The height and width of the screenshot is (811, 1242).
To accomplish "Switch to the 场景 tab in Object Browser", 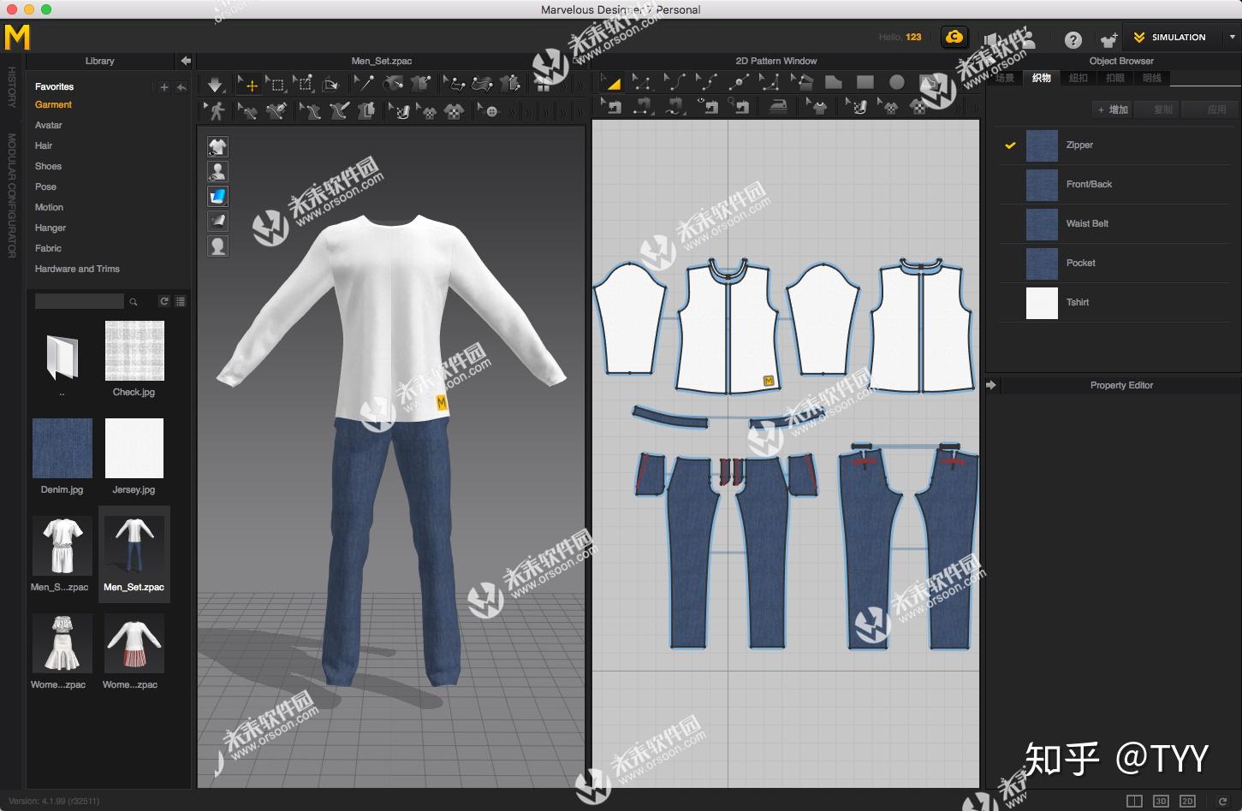I will pyautogui.click(x=1007, y=78).
